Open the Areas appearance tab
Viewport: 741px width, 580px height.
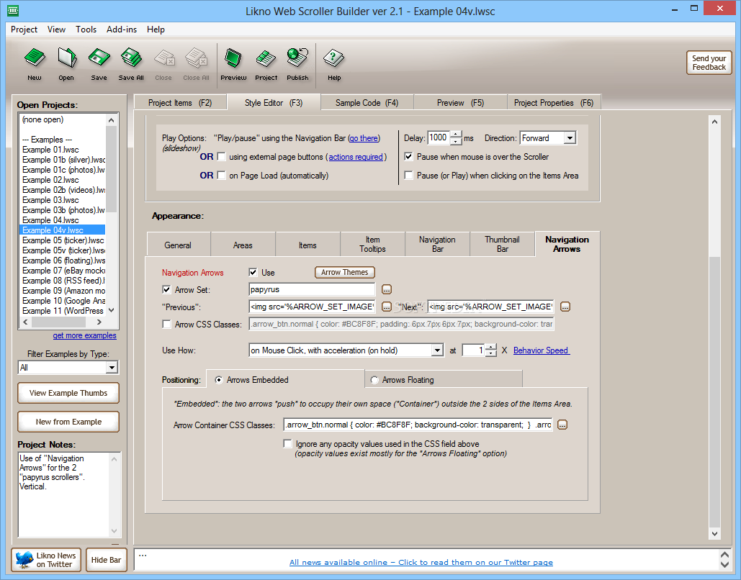pos(243,245)
